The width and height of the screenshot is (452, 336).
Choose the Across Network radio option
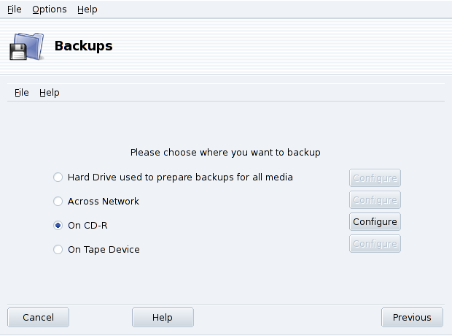click(x=58, y=201)
